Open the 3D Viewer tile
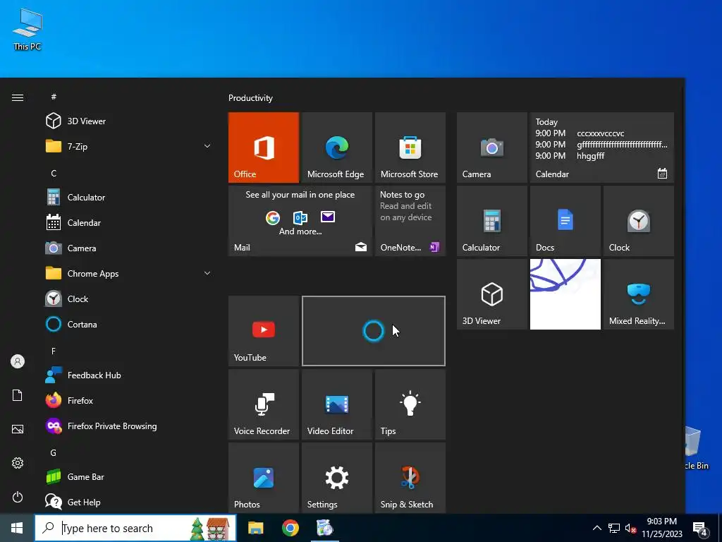This screenshot has width=722, height=542. [x=491, y=294]
